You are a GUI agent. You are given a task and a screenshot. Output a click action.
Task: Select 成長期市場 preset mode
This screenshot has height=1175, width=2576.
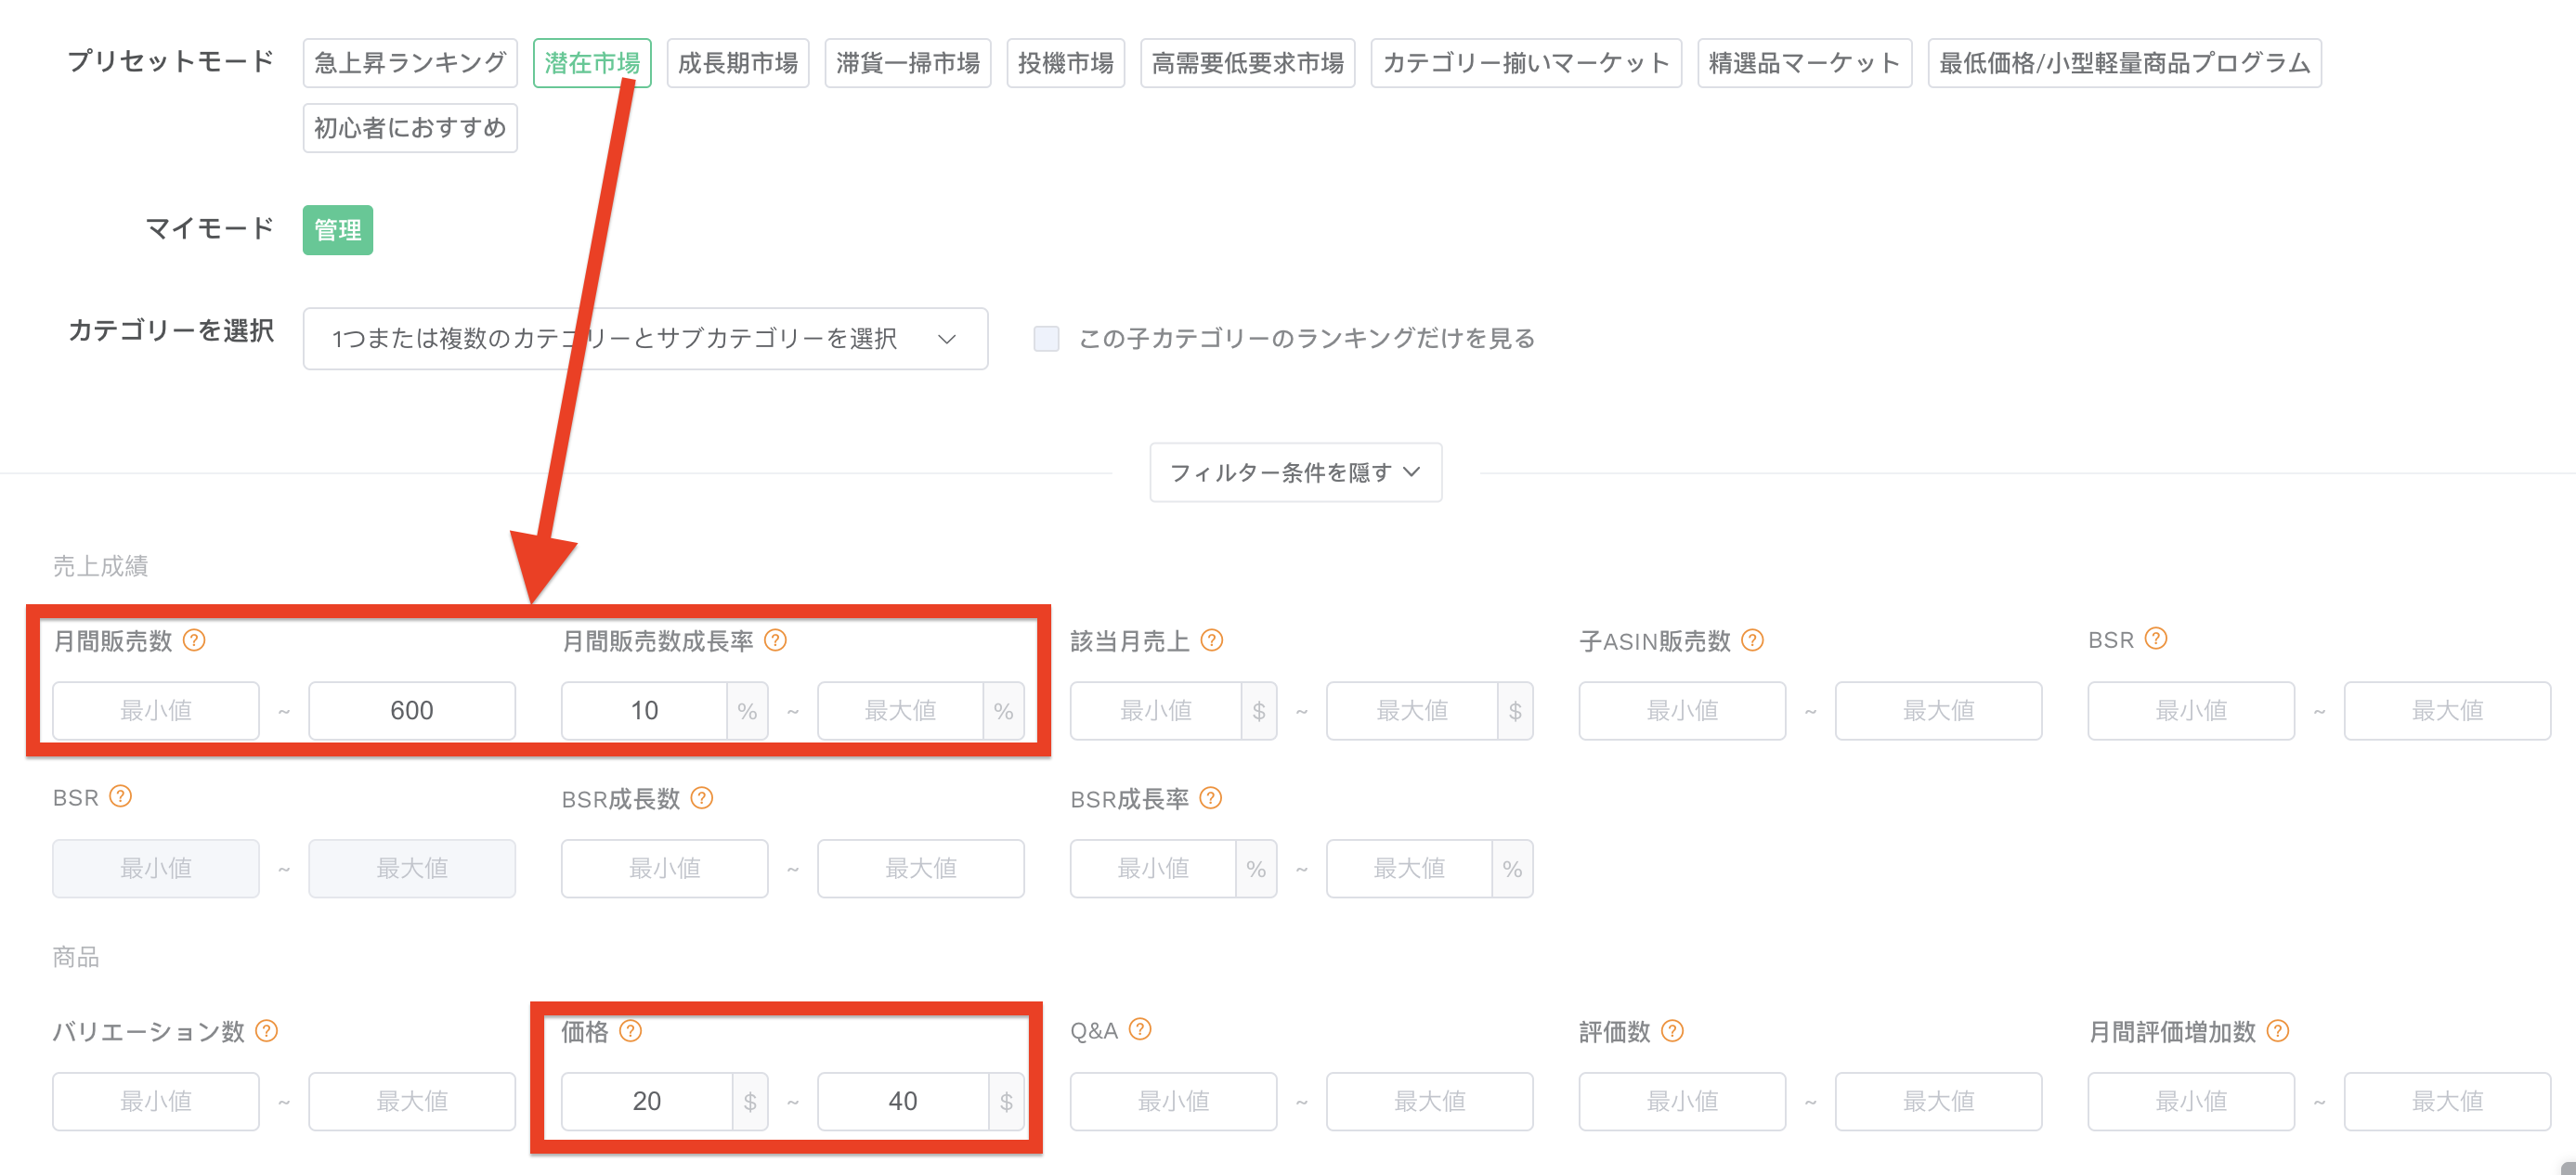coord(738,63)
